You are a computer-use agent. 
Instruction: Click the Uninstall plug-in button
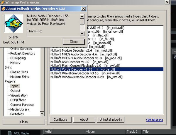(x=111, y=120)
